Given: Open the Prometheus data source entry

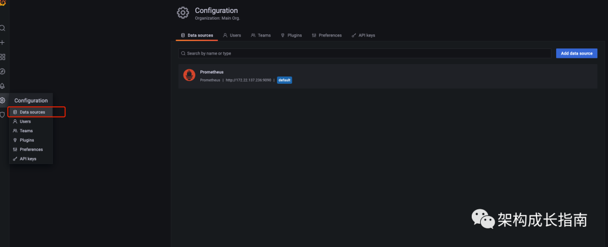Looking at the screenshot, I should click(x=212, y=72).
